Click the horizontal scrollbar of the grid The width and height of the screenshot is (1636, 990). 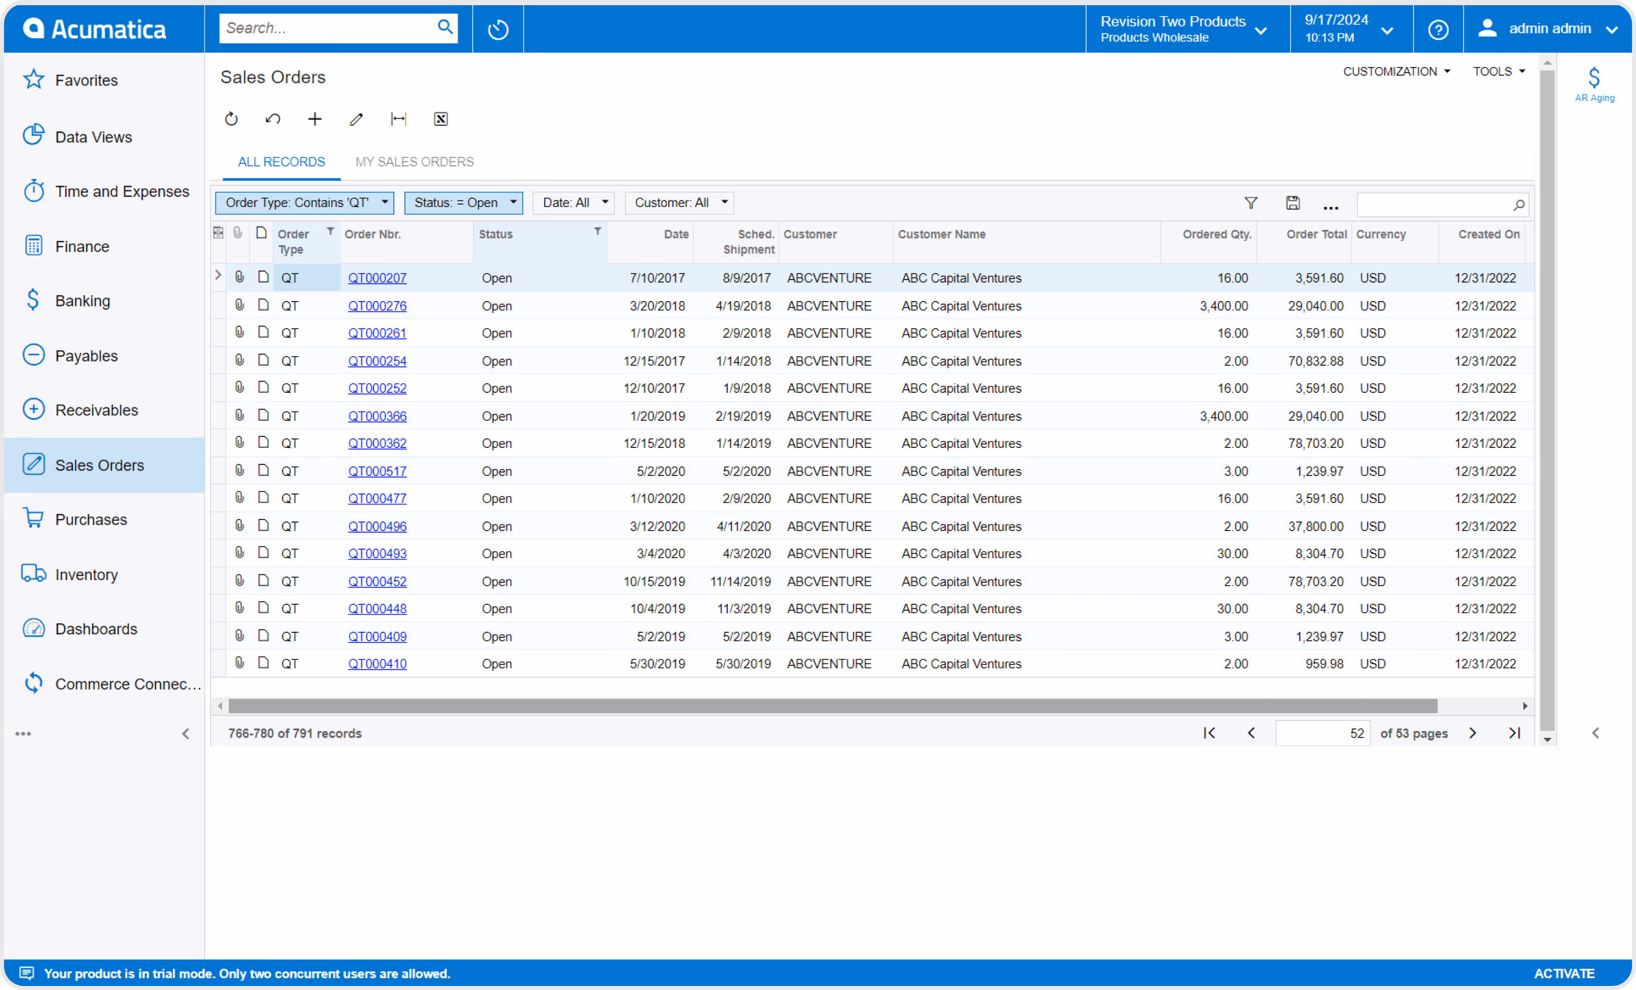(x=833, y=706)
